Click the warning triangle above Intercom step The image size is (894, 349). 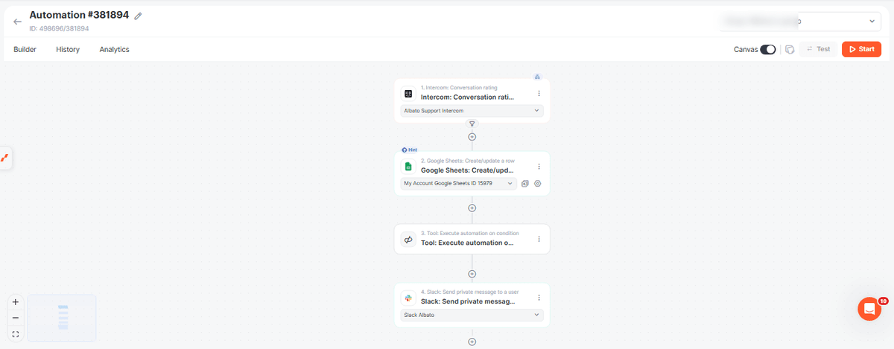537,76
